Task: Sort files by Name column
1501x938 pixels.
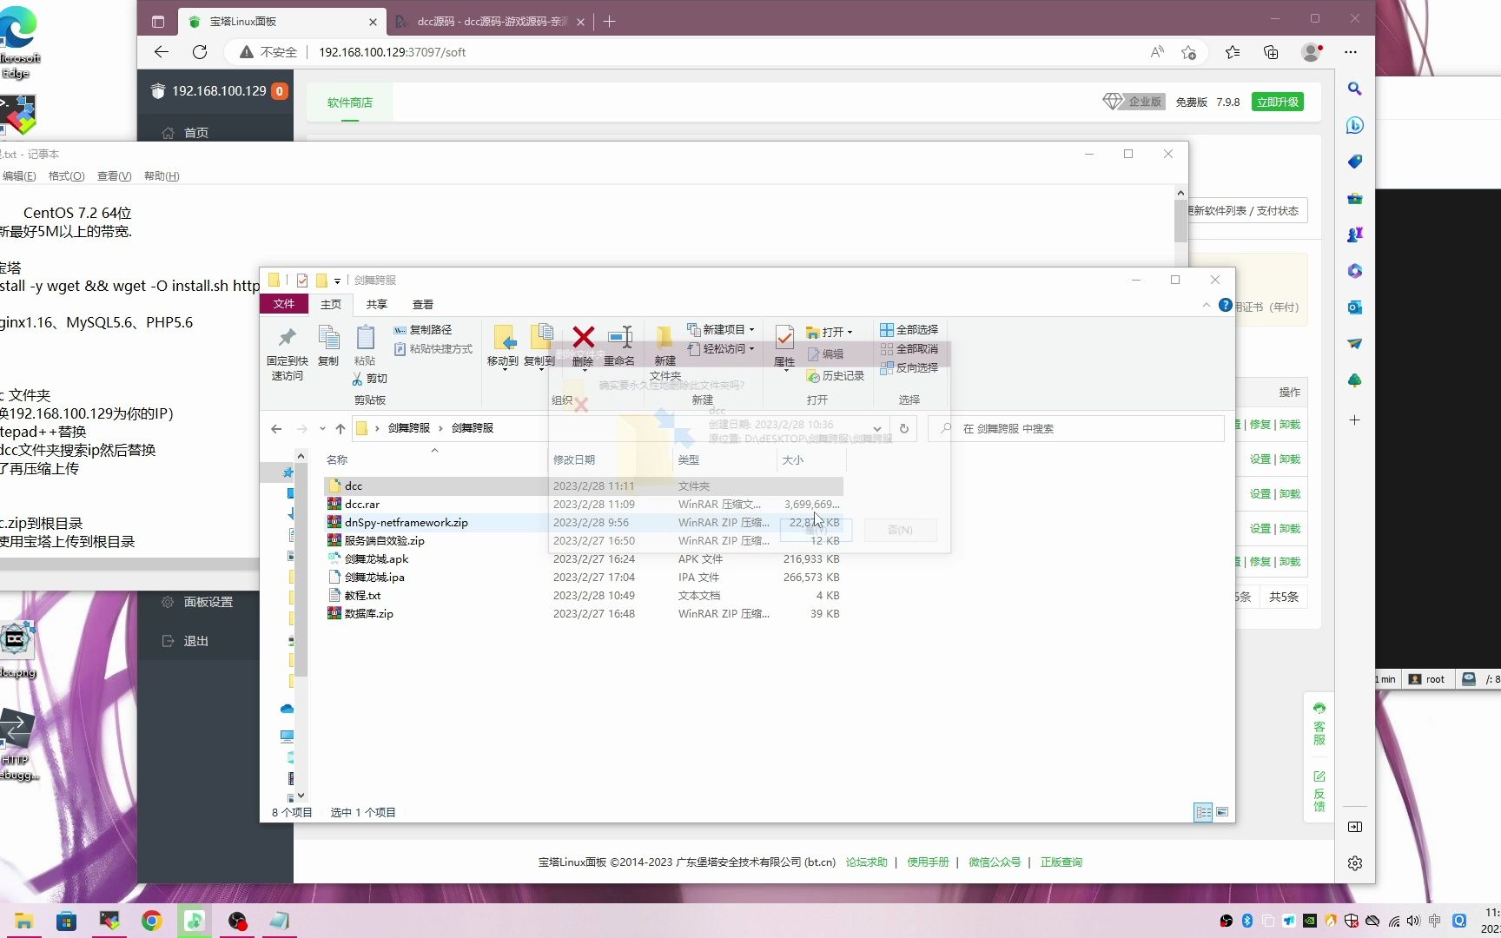Action: click(434, 459)
